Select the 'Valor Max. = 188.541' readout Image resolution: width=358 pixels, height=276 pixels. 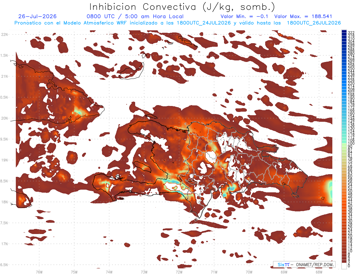tap(303, 16)
